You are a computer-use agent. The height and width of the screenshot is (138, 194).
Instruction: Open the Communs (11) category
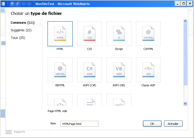pyautogui.click(x=22, y=23)
